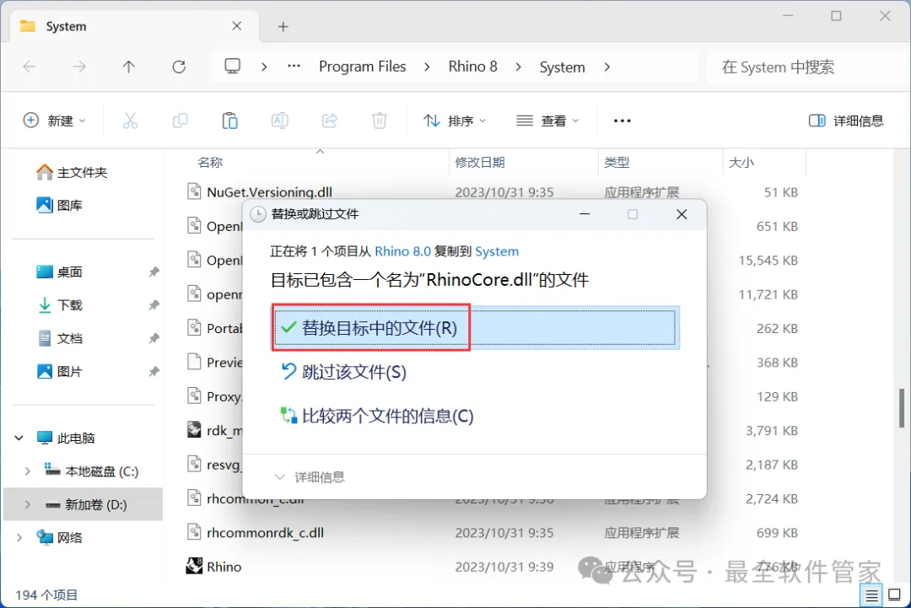Open hidden path ellipsis in address bar
911x608 pixels.
[x=294, y=67]
